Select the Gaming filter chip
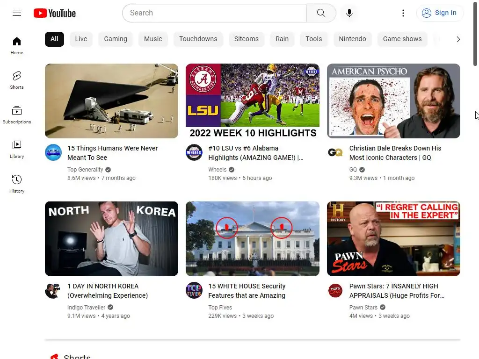 116,39
